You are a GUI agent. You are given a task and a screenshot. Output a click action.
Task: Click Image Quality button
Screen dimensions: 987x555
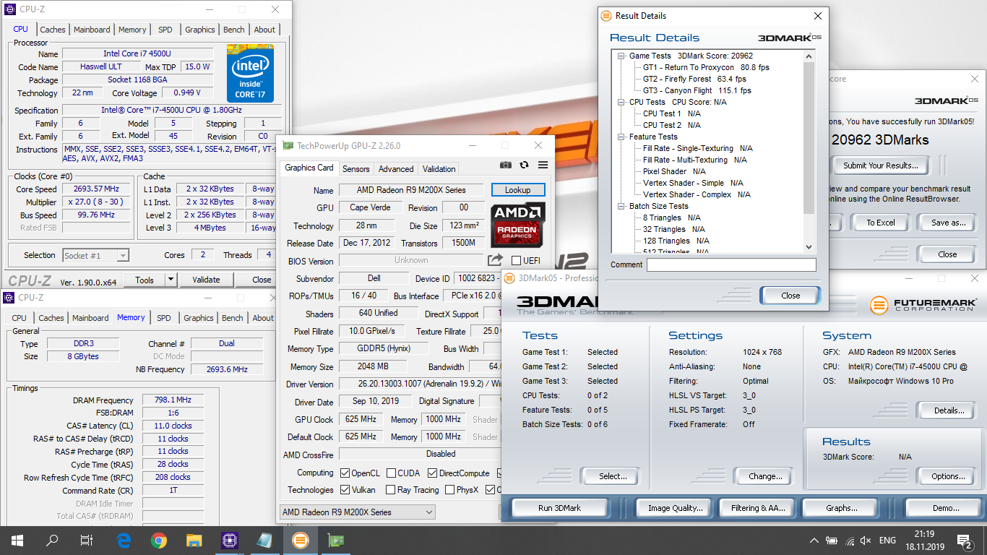click(675, 508)
